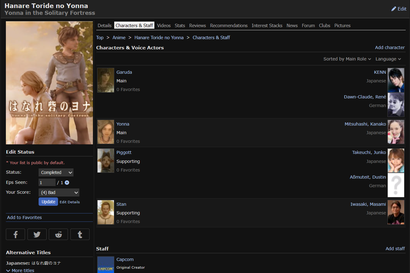Switch to the Stats tab
This screenshot has height=273, width=410.
coord(180,26)
